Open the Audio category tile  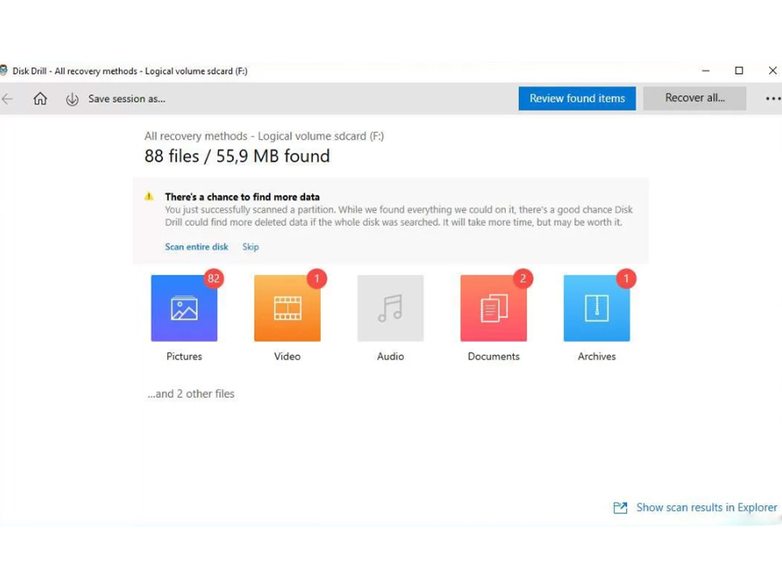coord(390,308)
